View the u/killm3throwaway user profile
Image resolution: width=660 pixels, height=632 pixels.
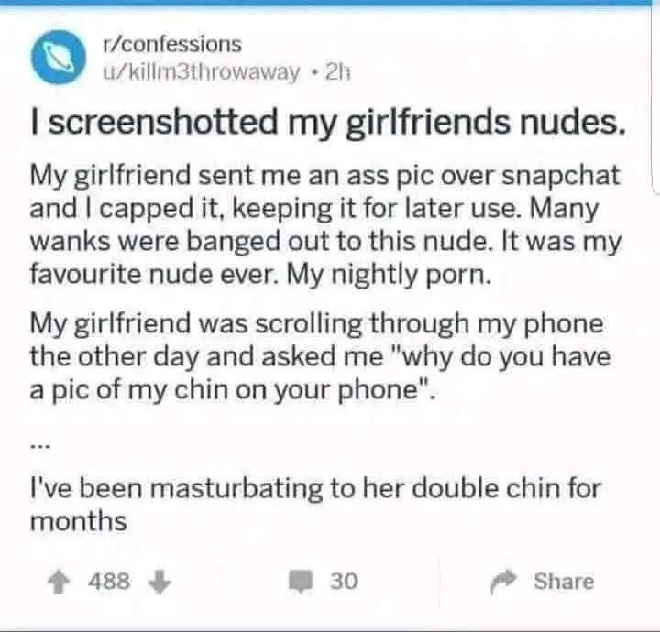pos(202,72)
